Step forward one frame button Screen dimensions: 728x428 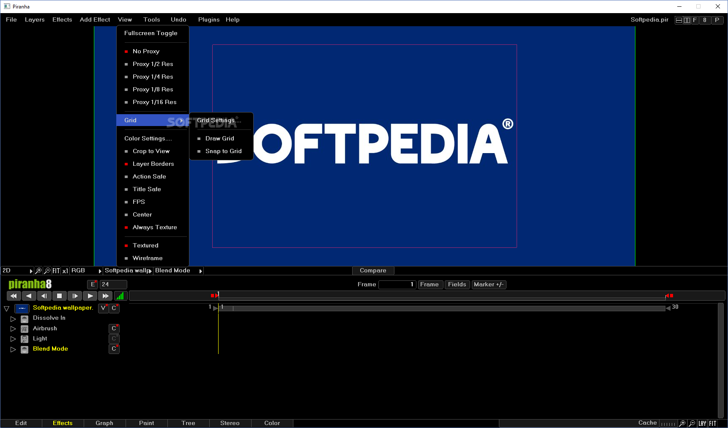(75, 296)
